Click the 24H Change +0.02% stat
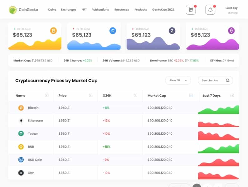248x187 pixels. click(x=78, y=60)
